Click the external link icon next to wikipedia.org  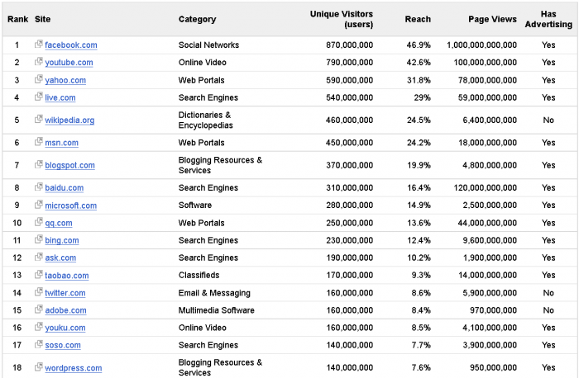(x=39, y=120)
